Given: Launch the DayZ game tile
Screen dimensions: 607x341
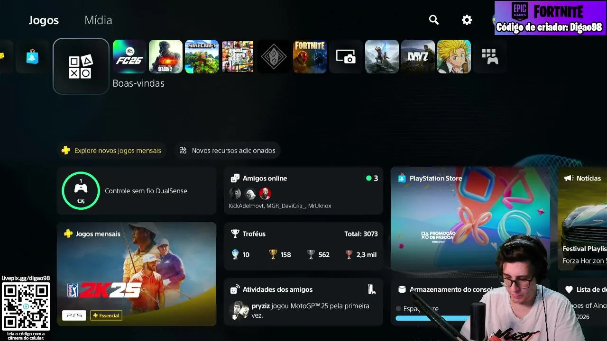Looking at the screenshot, I should 418,57.
